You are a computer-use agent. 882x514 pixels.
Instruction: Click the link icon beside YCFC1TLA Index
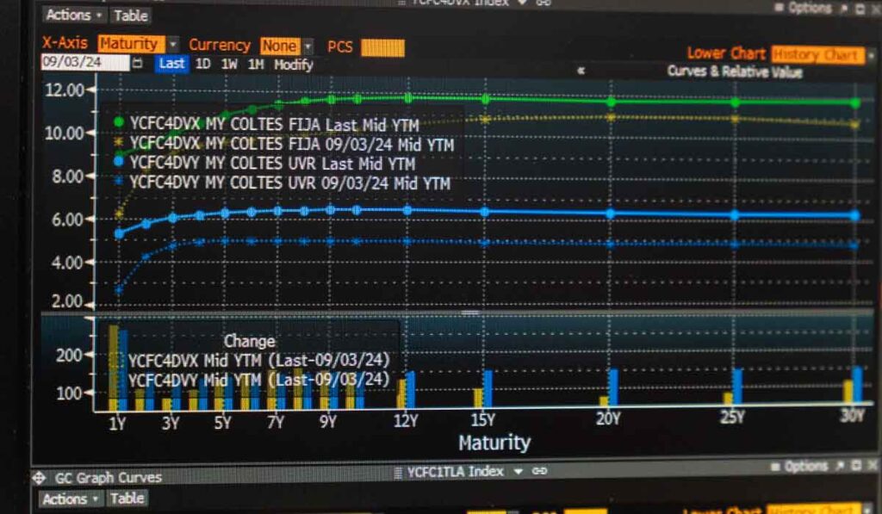pyautogui.click(x=539, y=471)
